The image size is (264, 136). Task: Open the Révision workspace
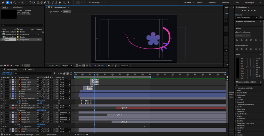tap(200, 3)
